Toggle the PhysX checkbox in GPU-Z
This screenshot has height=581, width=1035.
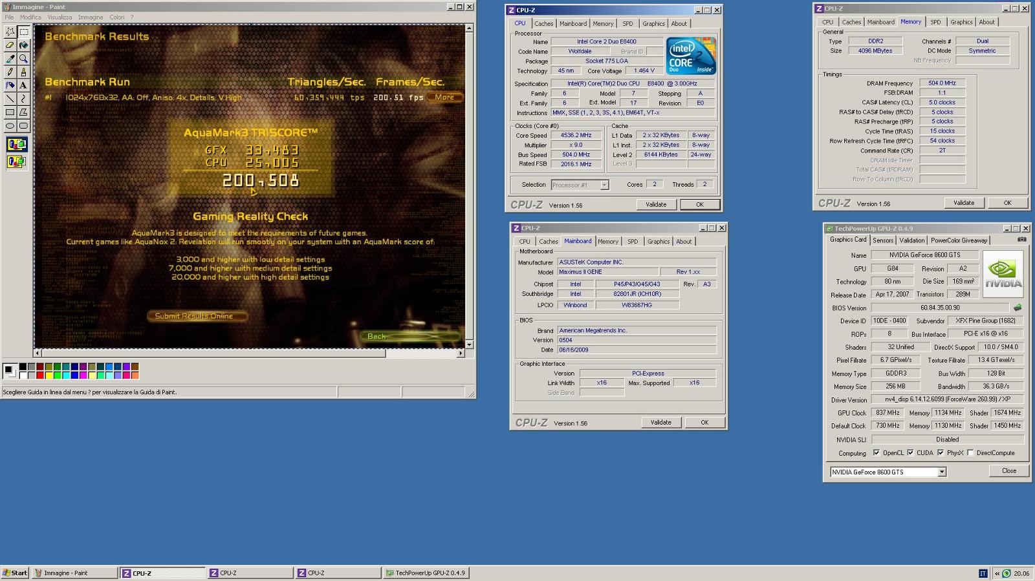[941, 452]
